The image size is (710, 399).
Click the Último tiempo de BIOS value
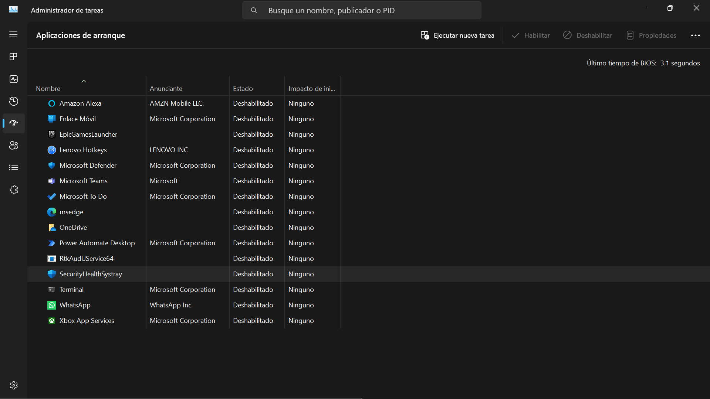pyautogui.click(x=680, y=63)
